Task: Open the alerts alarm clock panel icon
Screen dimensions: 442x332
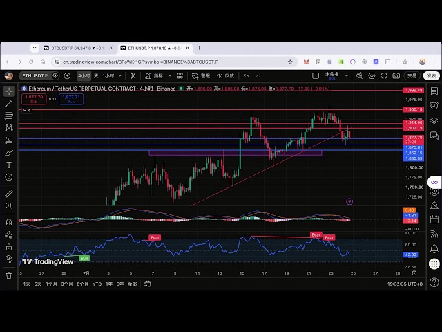Action: coord(434,106)
